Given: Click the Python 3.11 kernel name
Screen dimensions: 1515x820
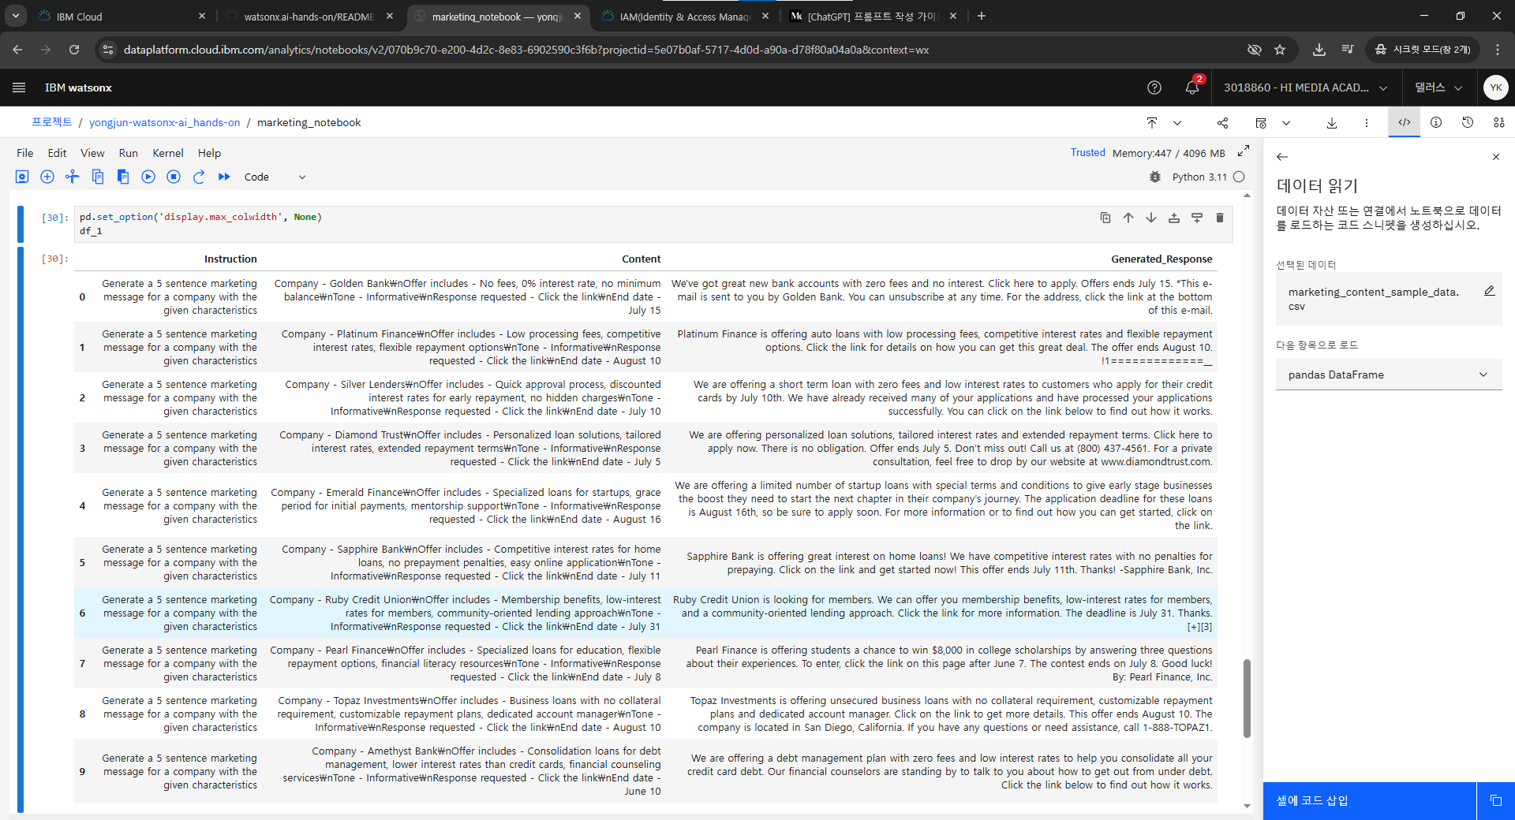Looking at the screenshot, I should [x=1199, y=177].
